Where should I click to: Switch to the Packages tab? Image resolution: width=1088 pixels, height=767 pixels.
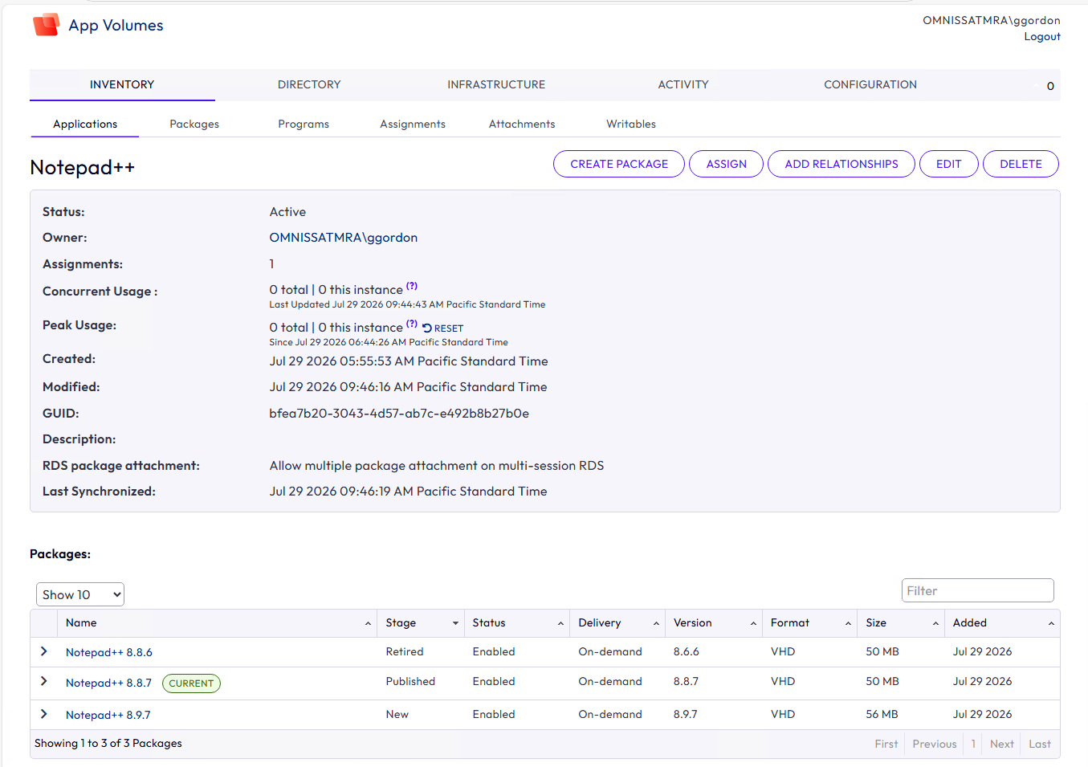click(x=194, y=124)
